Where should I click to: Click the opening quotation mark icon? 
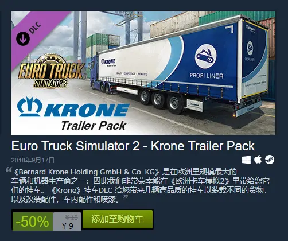[9, 170]
